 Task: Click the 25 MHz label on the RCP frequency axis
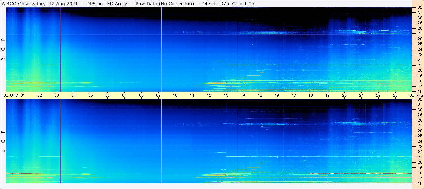[x=419, y=44]
